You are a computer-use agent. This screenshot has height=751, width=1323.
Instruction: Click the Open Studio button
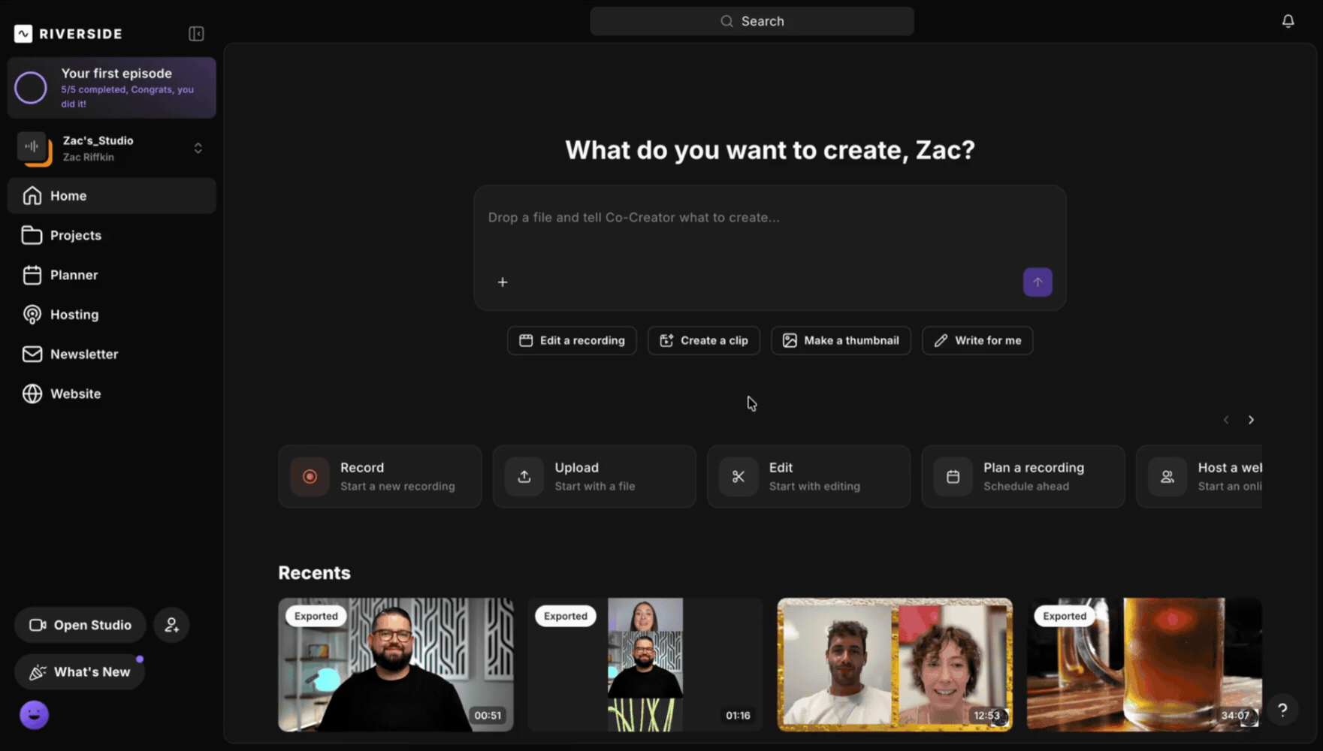80,625
